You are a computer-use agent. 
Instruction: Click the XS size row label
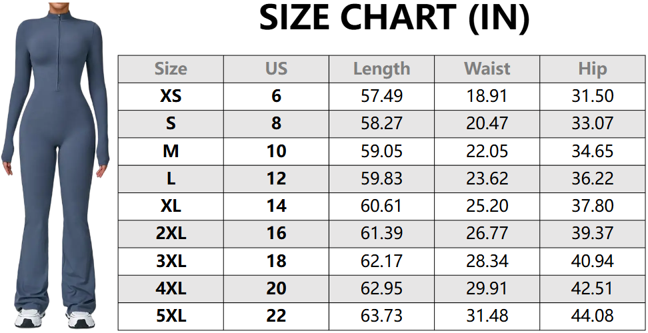(171, 97)
